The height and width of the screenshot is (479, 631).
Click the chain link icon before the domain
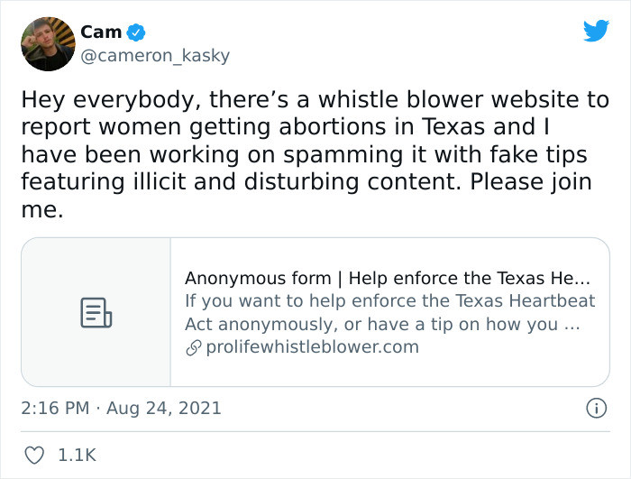(194, 347)
